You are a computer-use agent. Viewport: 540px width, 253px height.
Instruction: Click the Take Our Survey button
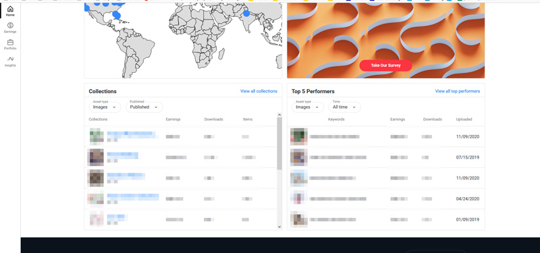pyautogui.click(x=385, y=65)
